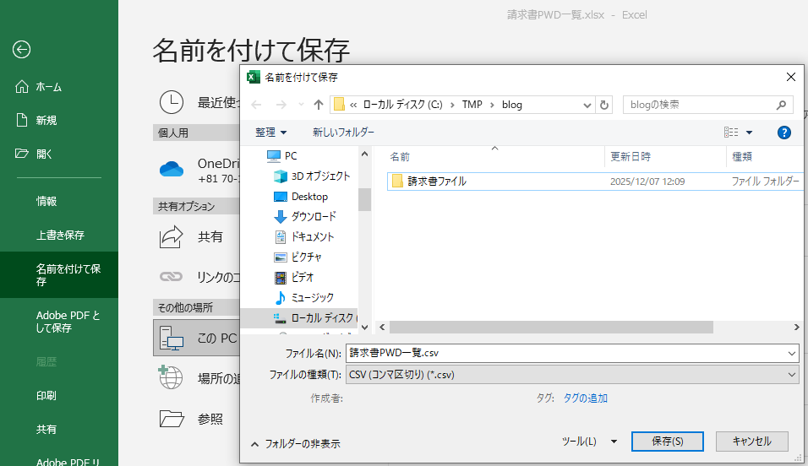Click the blue help question mark icon
The width and height of the screenshot is (808, 466).
[783, 133]
